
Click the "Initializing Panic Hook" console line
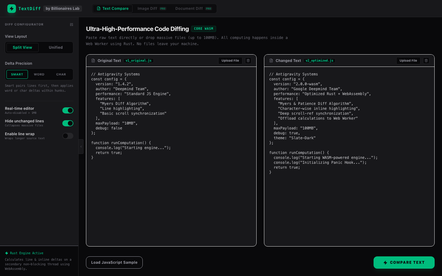click(320, 163)
